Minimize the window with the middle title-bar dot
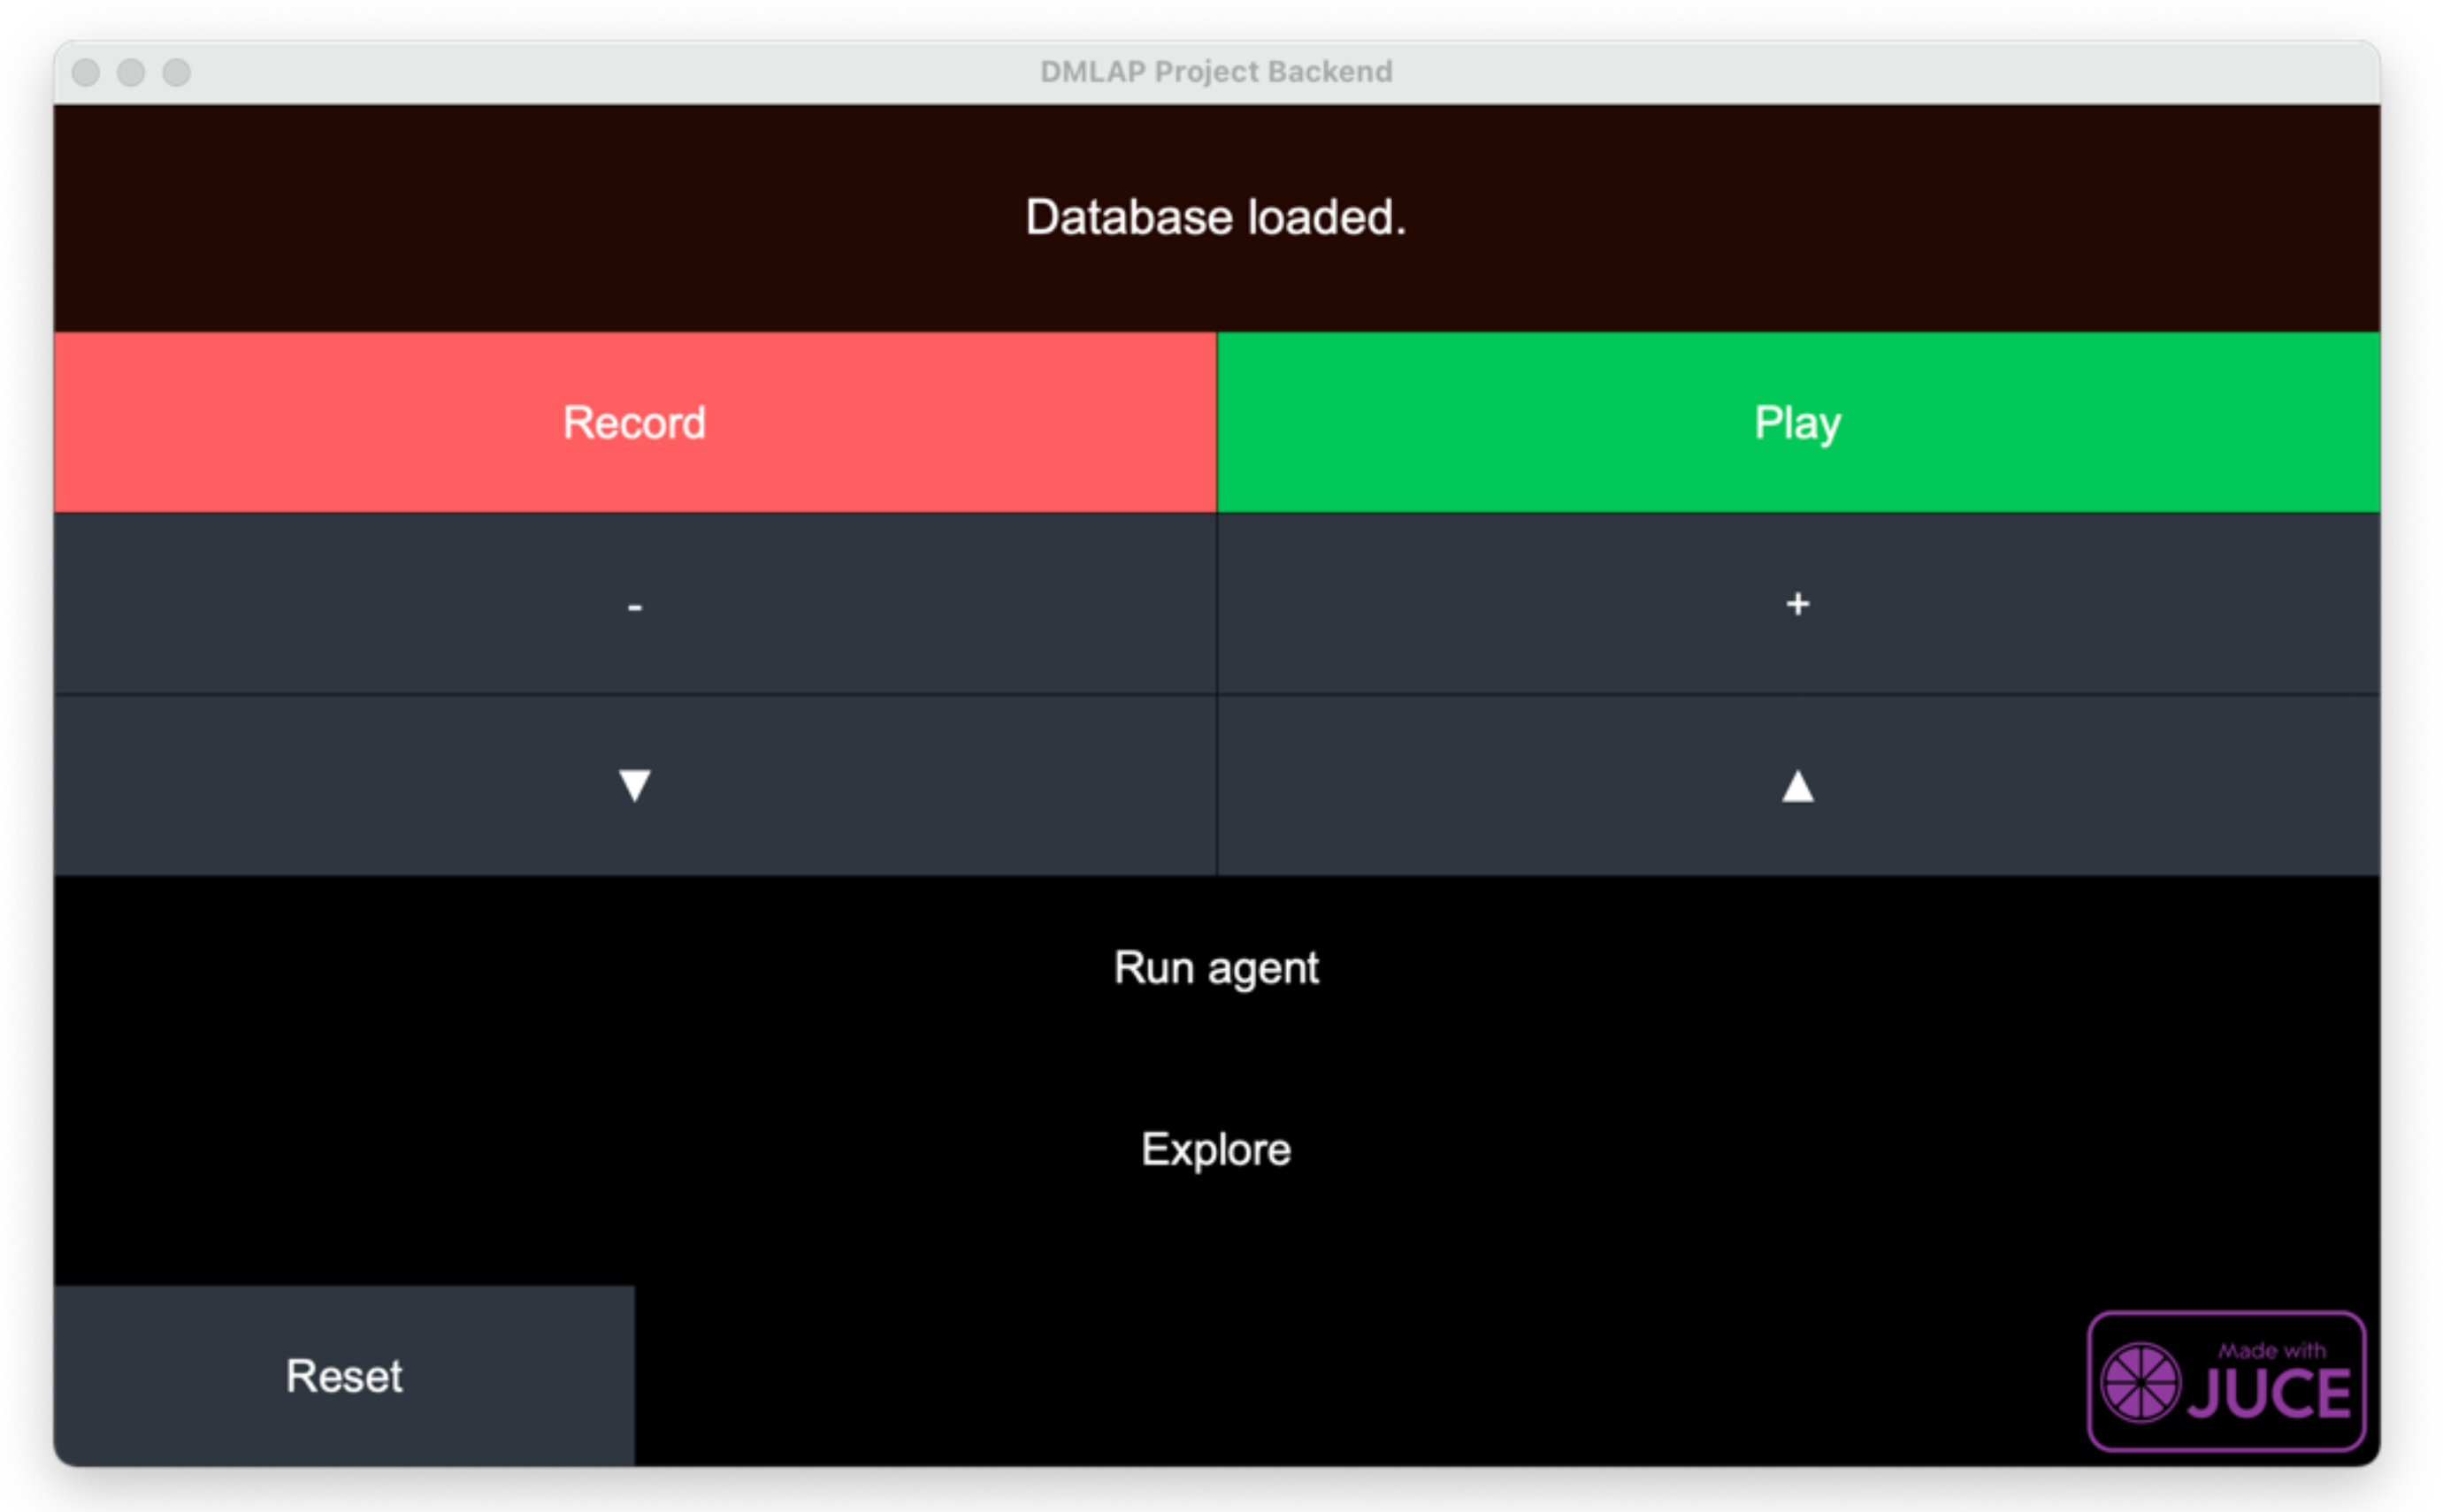Screen dimensions: 2443x1512 click(131, 72)
